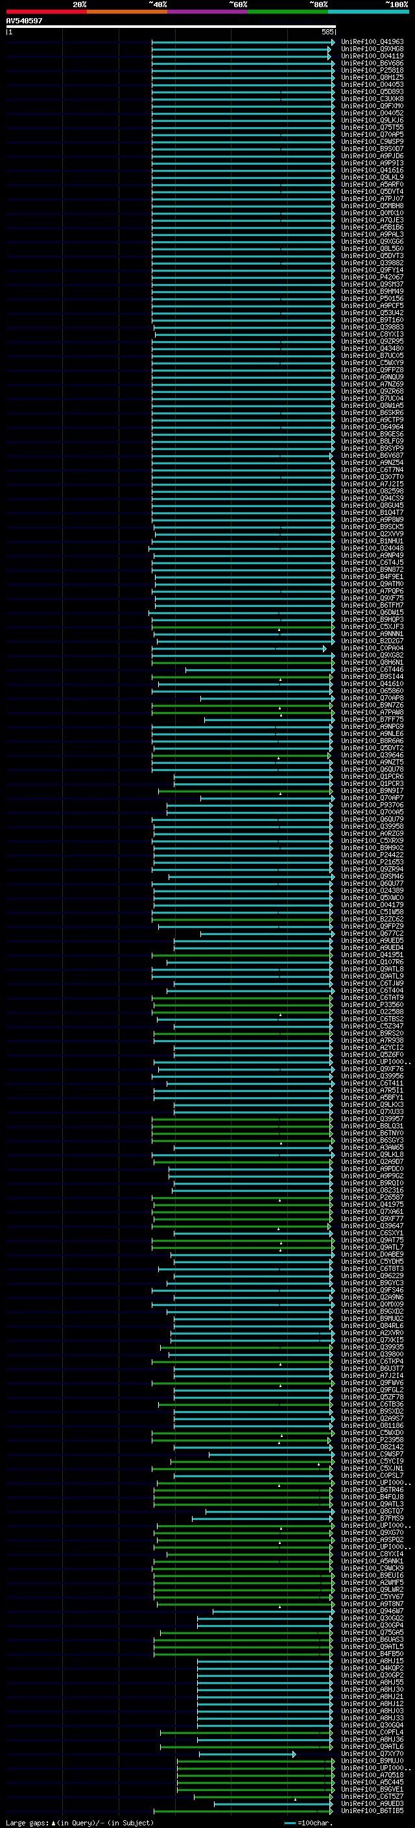Open hit UniRef100_Q41963

click(372, 42)
